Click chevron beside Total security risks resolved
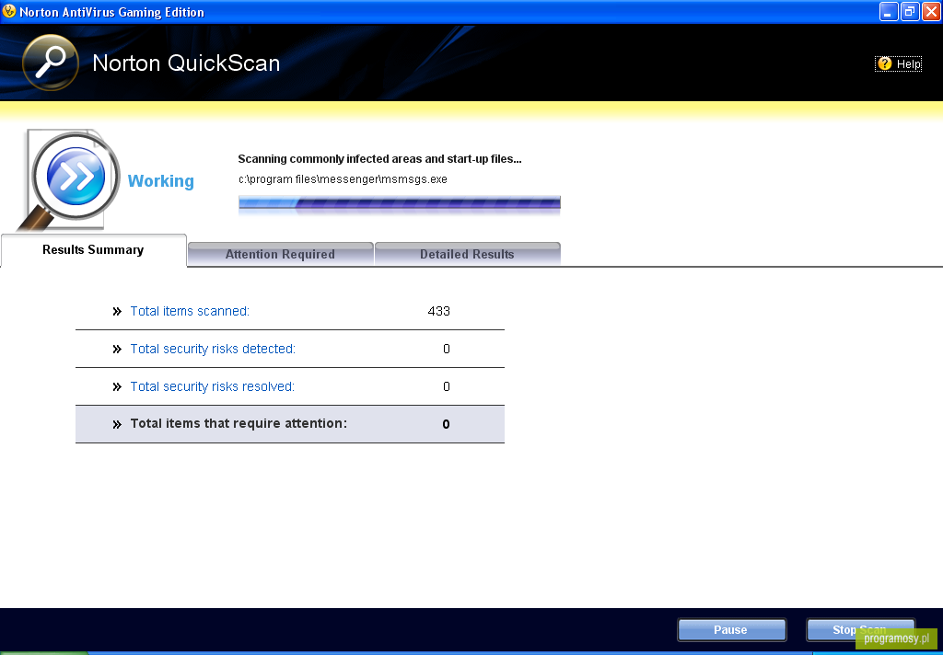 pos(117,387)
